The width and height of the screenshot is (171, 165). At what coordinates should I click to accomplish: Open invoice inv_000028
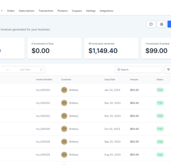click(43, 154)
